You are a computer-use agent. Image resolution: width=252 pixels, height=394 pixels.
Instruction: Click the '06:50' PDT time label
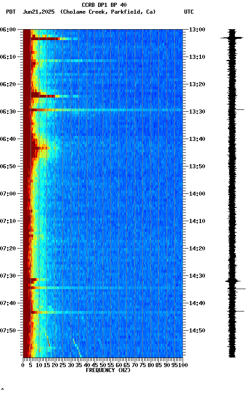pyautogui.click(x=8, y=166)
